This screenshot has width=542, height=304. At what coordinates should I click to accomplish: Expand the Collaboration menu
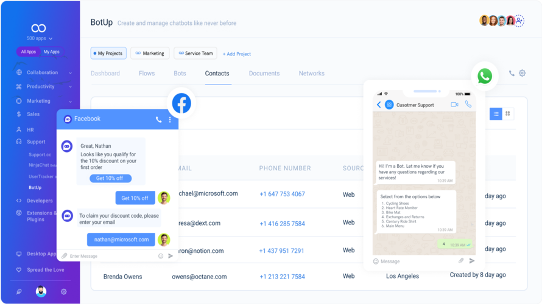tap(70, 73)
